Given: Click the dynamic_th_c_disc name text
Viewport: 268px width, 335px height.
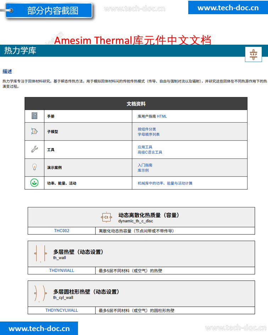Looking at the screenshot, I should [x=136, y=221].
